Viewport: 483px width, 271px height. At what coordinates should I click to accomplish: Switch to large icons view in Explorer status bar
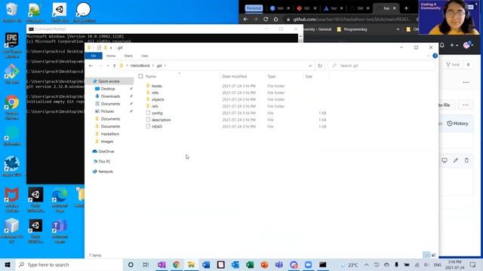(434, 255)
